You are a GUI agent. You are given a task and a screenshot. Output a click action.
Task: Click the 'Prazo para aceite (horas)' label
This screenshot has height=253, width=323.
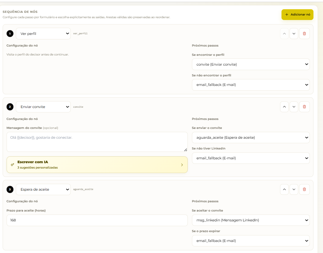click(26, 210)
